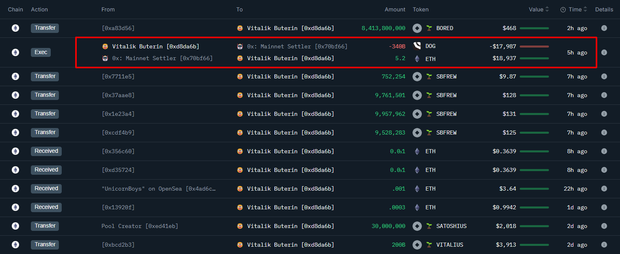Click the SBFREW token icon on the 752,254 row
The image size is (620, 254).
point(417,76)
